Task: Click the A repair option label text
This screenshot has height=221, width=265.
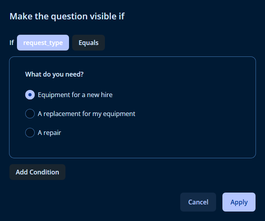Action: [x=49, y=133]
